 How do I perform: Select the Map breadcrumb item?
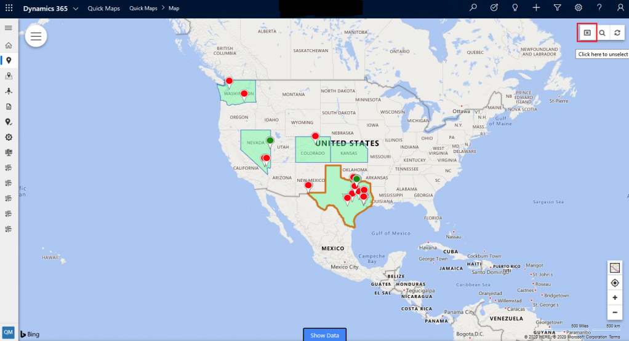click(174, 9)
